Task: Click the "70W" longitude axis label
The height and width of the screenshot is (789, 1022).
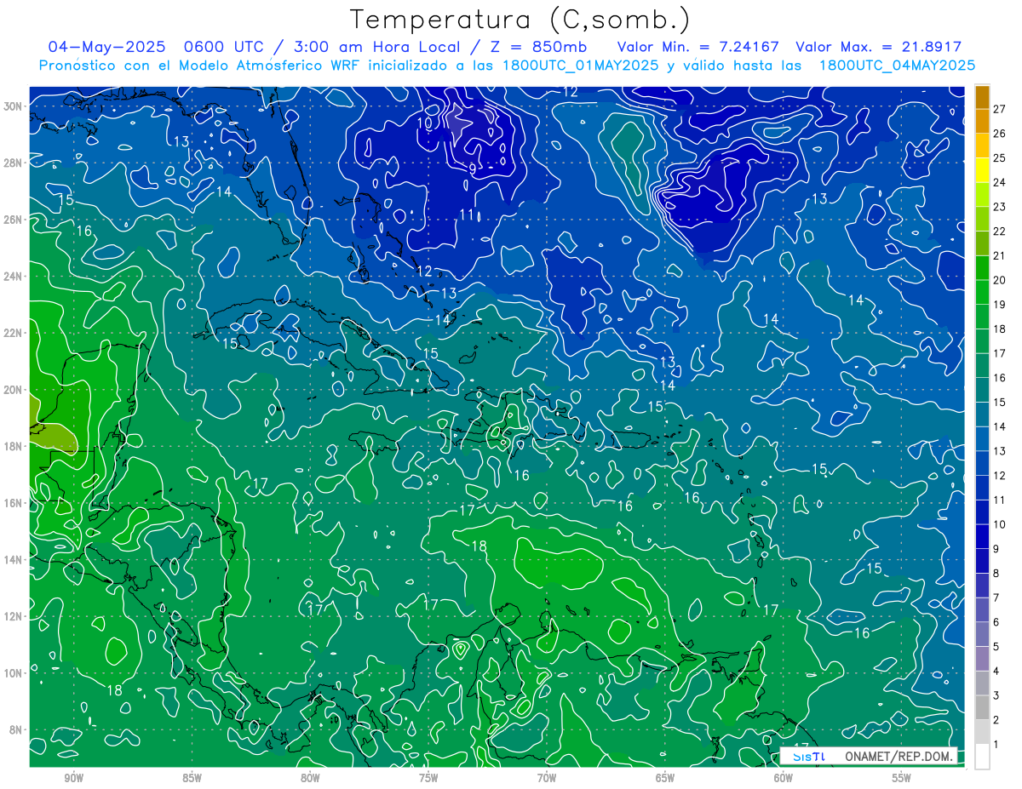Action: [x=547, y=778]
